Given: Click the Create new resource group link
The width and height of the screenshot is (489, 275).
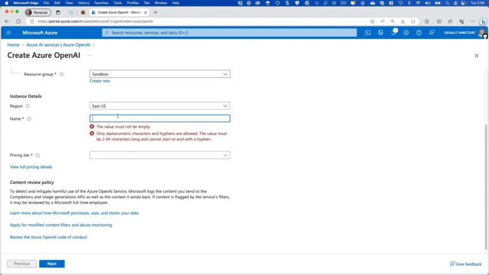Looking at the screenshot, I should (x=99, y=81).
